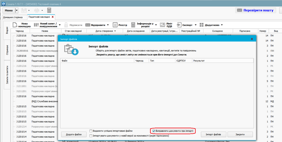Viewport: 282px width, 142px height.
Task: Click the Додати файли button
Action: pos(74,135)
